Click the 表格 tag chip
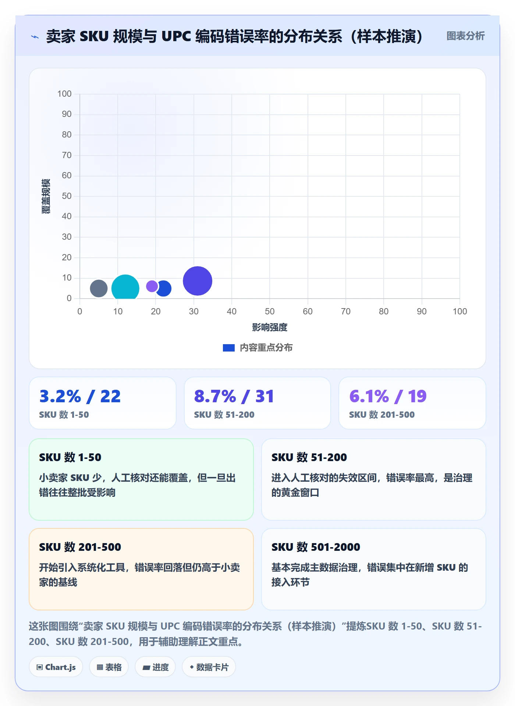This screenshot has height=706, width=515. [x=109, y=667]
